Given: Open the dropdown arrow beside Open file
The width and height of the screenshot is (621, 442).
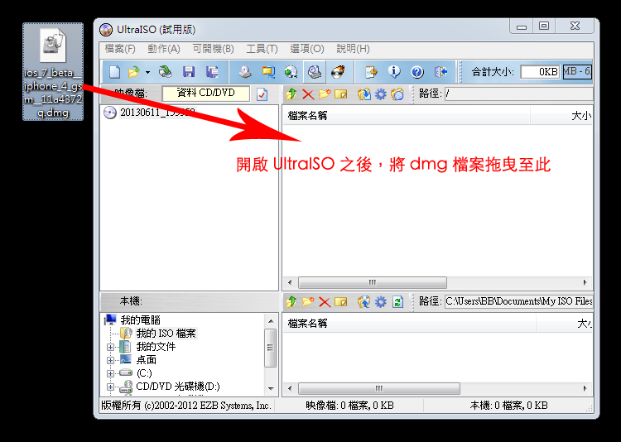Looking at the screenshot, I should coord(147,72).
